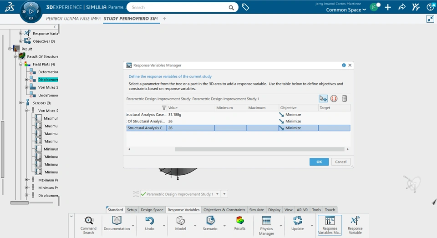This screenshot has width=437, height=238.
Task: Select the Displacement field plot tree item
Action: [x=48, y=80]
